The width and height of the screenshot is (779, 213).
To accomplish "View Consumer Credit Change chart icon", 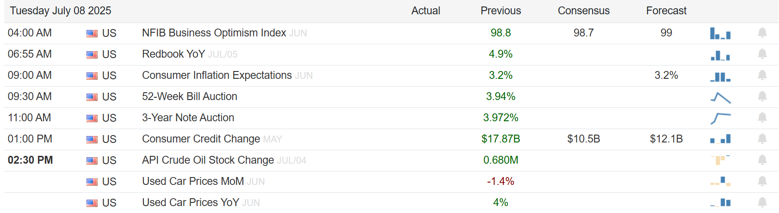I will click(720, 139).
